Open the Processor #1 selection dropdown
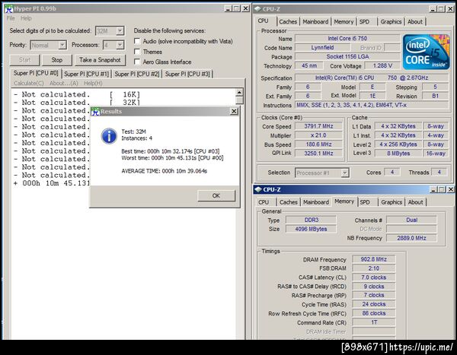 pos(345,173)
